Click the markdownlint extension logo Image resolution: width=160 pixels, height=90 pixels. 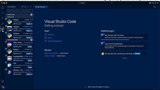pos(9,58)
